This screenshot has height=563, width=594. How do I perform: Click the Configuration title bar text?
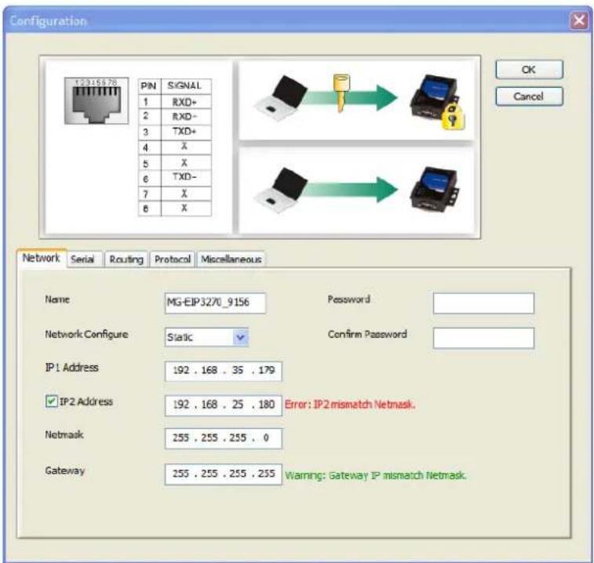(x=48, y=21)
